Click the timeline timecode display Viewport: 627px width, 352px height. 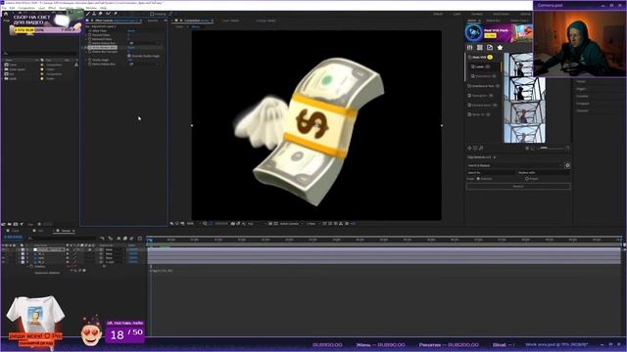pyautogui.click(x=13, y=238)
